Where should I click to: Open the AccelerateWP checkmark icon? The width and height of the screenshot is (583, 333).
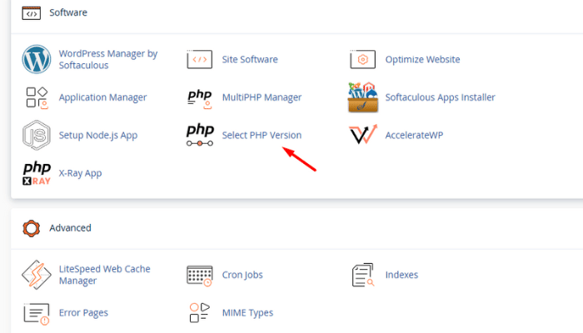tap(363, 135)
